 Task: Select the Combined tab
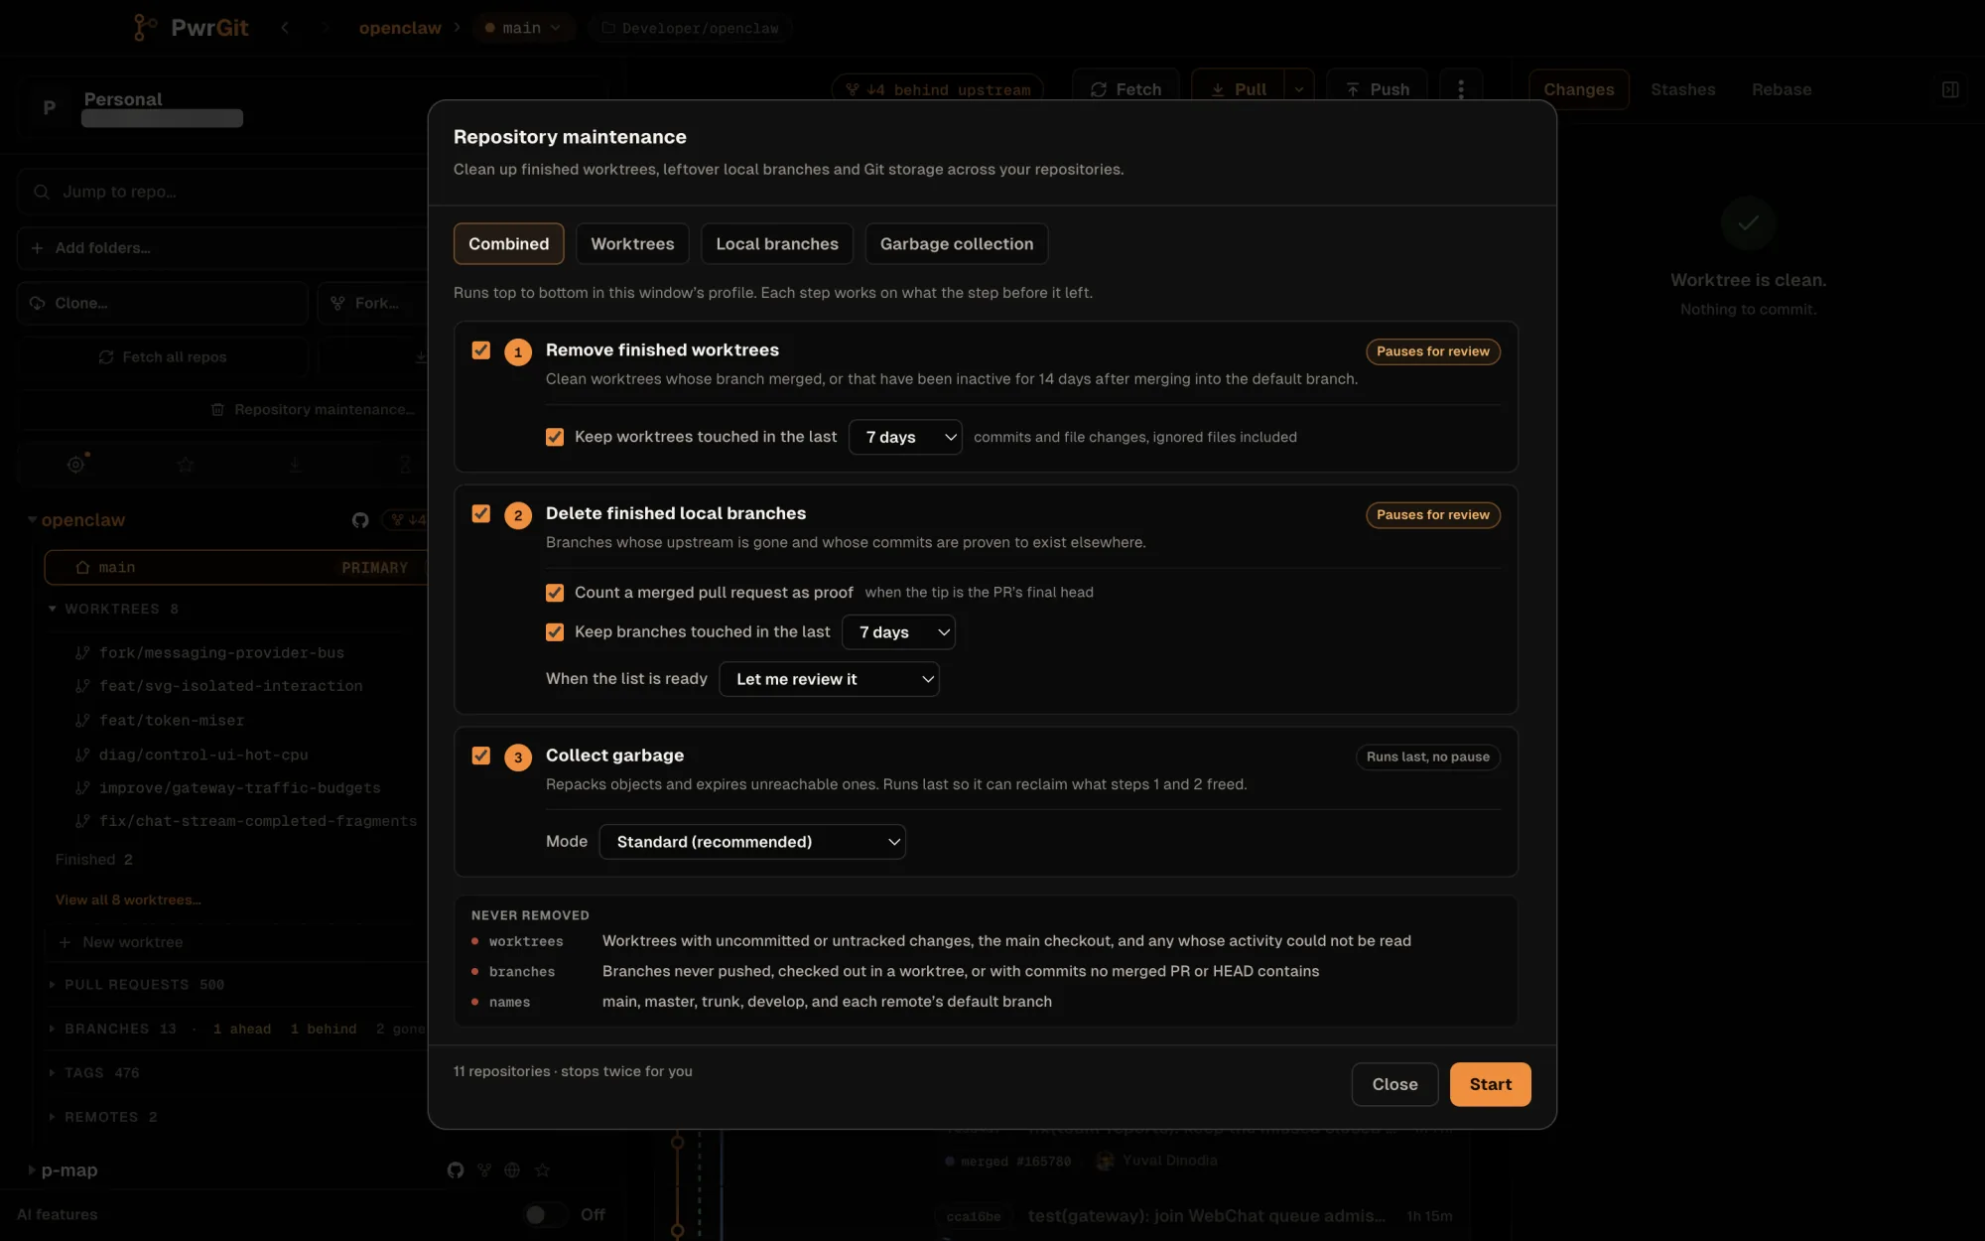(508, 244)
